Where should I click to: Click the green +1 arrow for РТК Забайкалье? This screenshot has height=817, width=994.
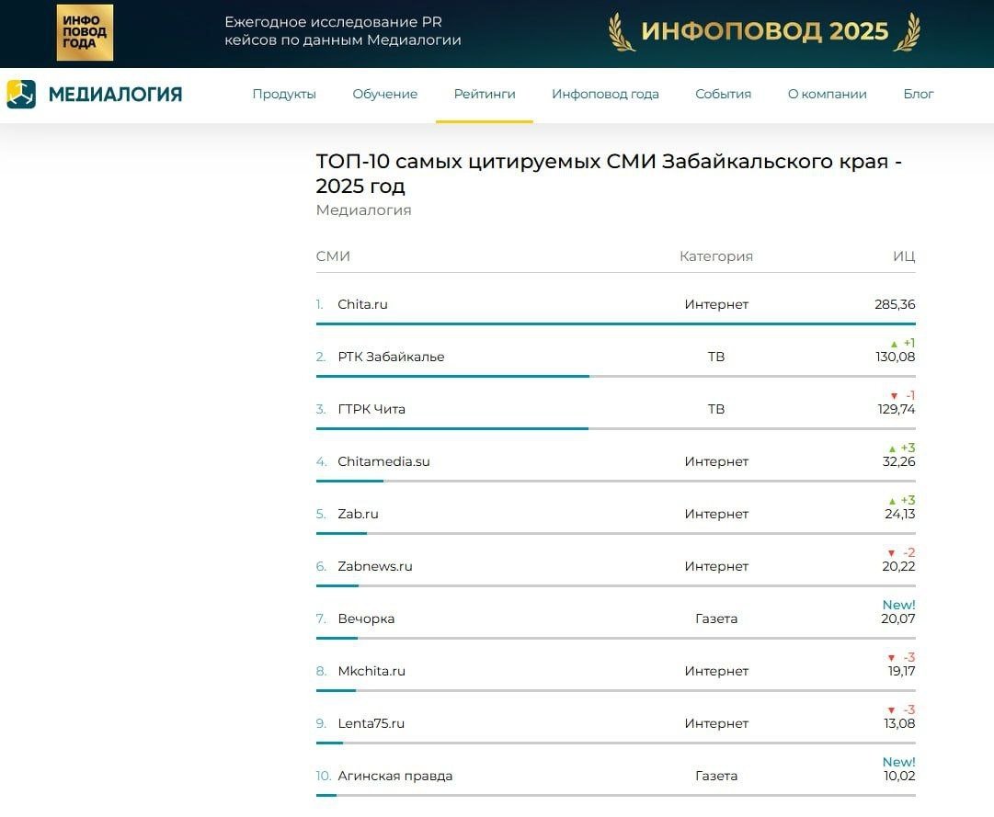(900, 342)
